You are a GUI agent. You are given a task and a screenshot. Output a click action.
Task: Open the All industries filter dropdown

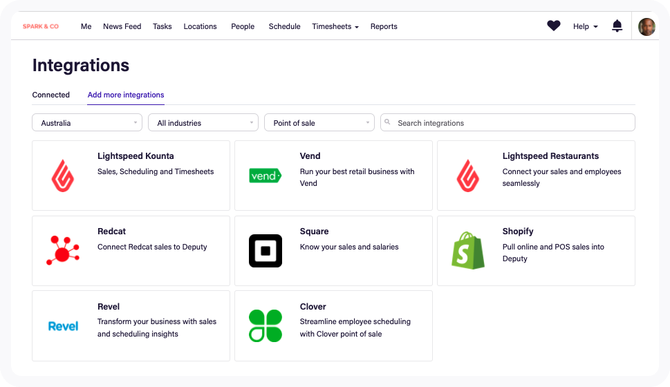[x=203, y=123]
